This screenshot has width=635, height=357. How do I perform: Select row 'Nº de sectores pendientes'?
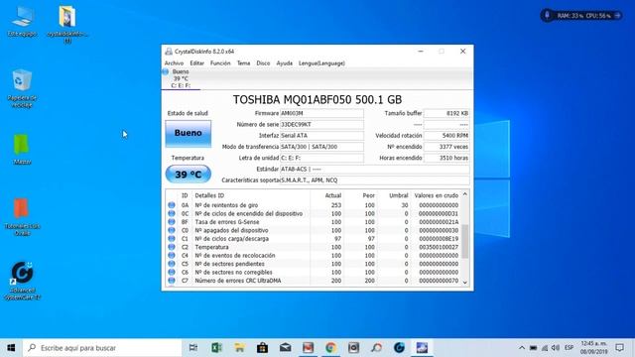314,264
